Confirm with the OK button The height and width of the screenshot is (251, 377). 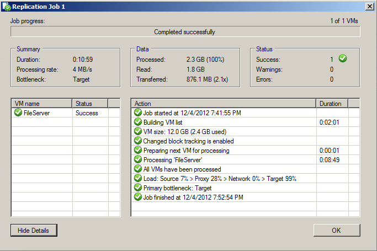(337, 231)
